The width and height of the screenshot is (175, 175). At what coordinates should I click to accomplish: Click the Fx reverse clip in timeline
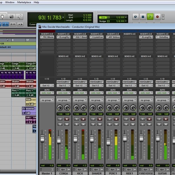tap(29, 111)
